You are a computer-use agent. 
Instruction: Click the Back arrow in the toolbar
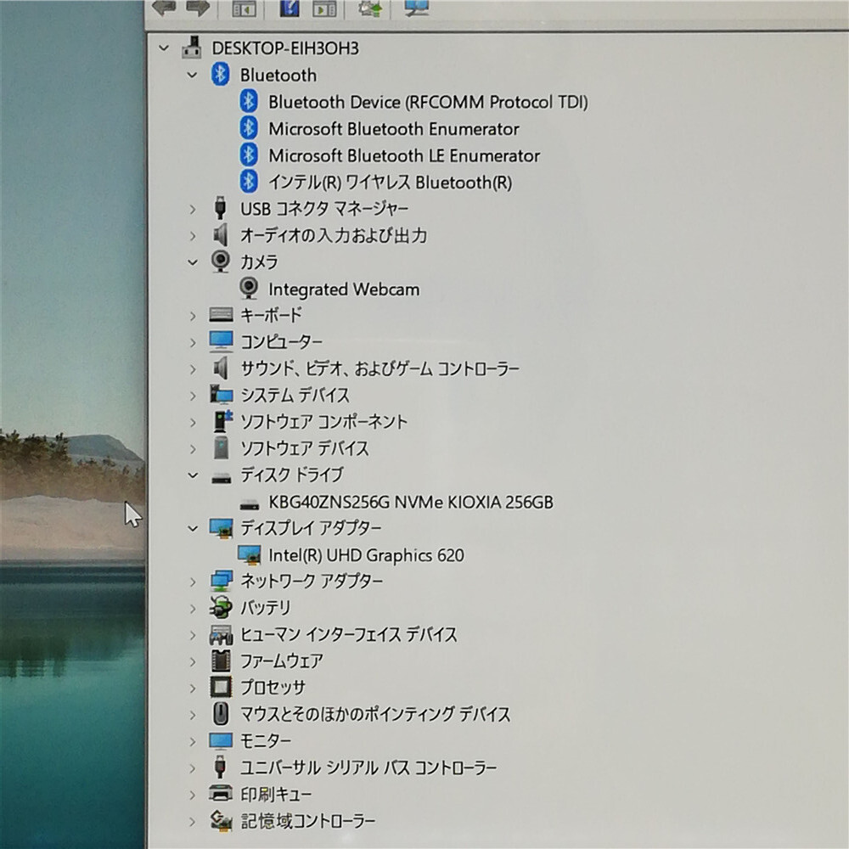[x=164, y=7]
